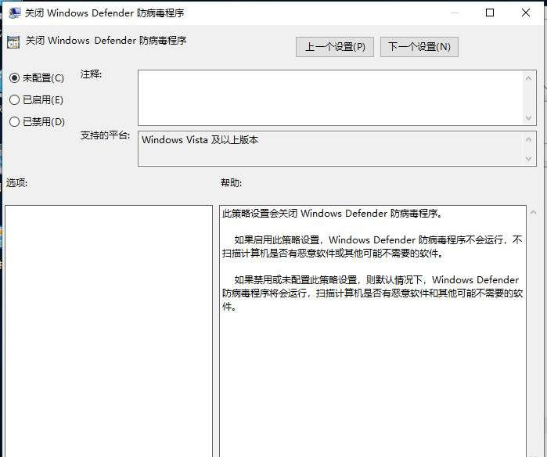Go to 下一个设置(N)
547x457 pixels.
tap(419, 47)
